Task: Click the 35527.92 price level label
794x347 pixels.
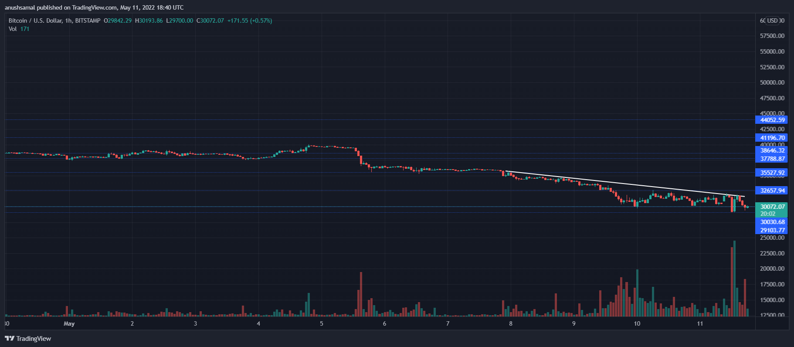Action: pyautogui.click(x=771, y=173)
